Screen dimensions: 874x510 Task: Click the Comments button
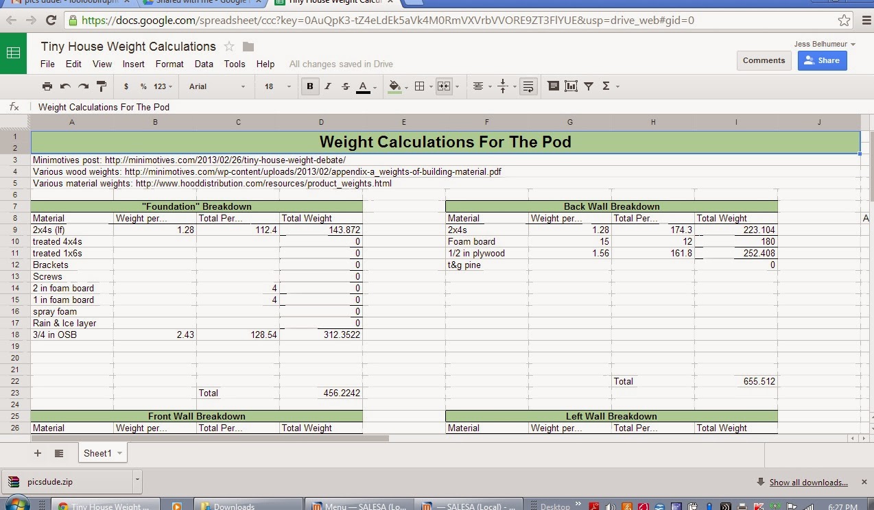point(764,60)
